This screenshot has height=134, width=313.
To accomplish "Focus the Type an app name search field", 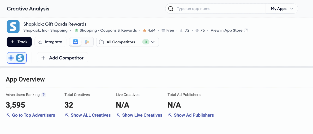I will pyautogui.click(x=219, y=9).
